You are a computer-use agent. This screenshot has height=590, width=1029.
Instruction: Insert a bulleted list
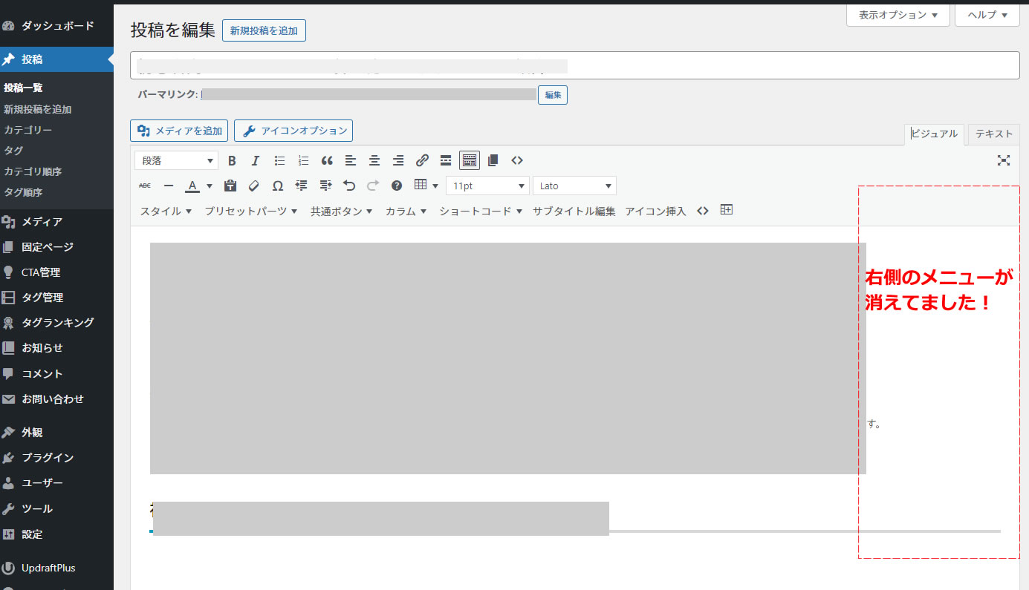[279, 160]
